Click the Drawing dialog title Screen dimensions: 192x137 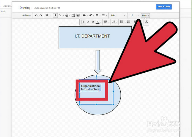click(25, 8)
